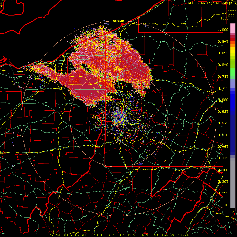
Task: Pick the lavender segment of the color bar
Action: [233, 83]
